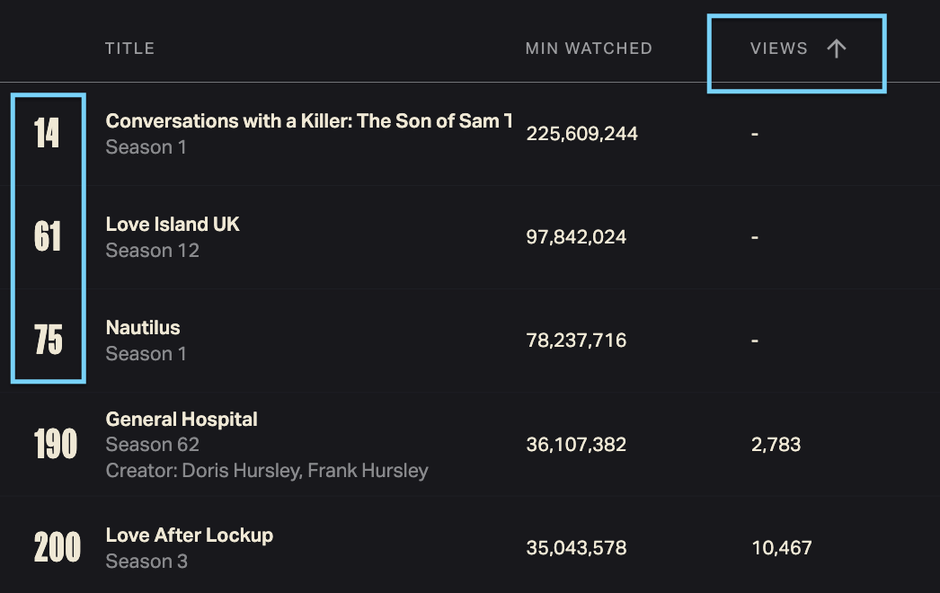Screen dimensions: 940x593
Task: Select General Hospital's 2,783 views value
Action: point(776,444)
